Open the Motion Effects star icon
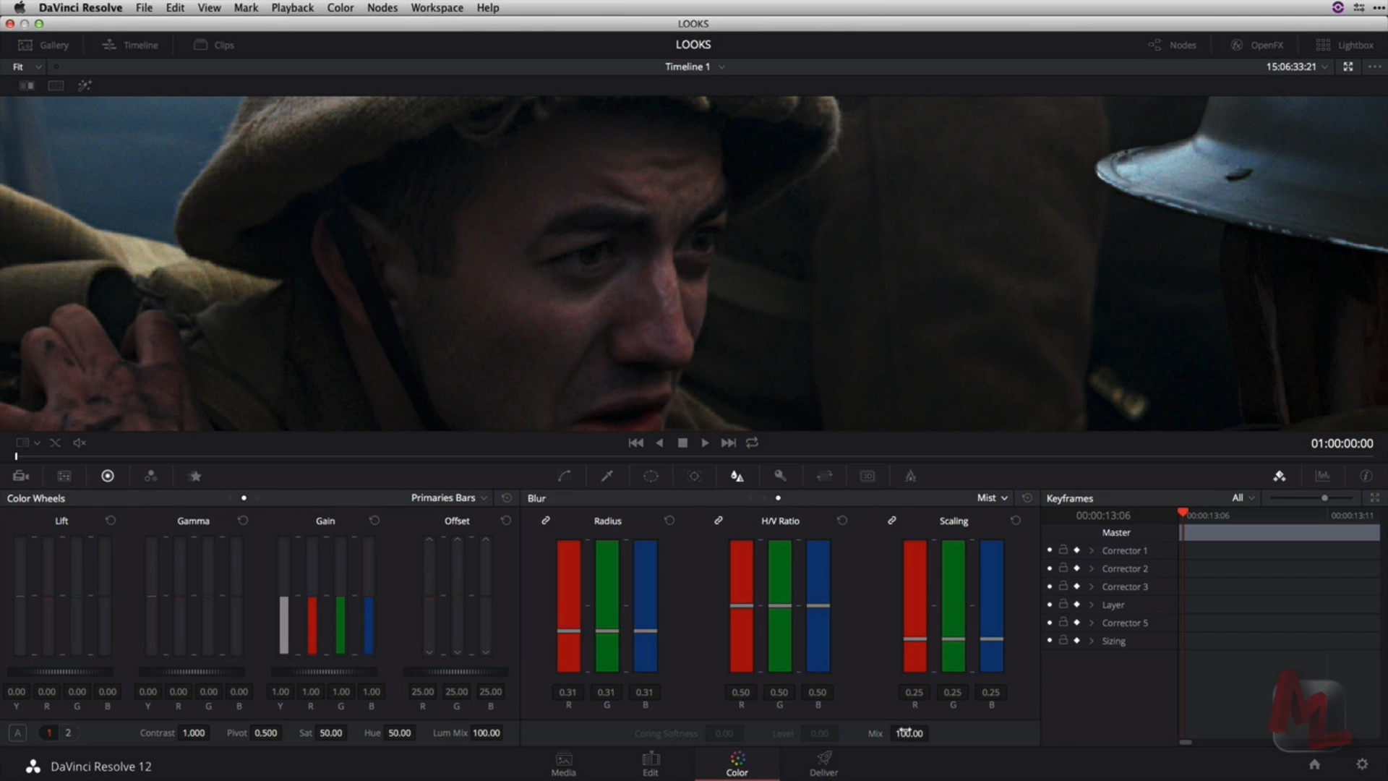The height and width of the screenshot is (781, 1388). coord(195,476)
